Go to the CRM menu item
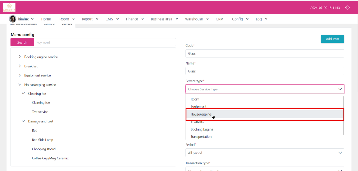The image size is (358, 171). click(x=220, y=19)
